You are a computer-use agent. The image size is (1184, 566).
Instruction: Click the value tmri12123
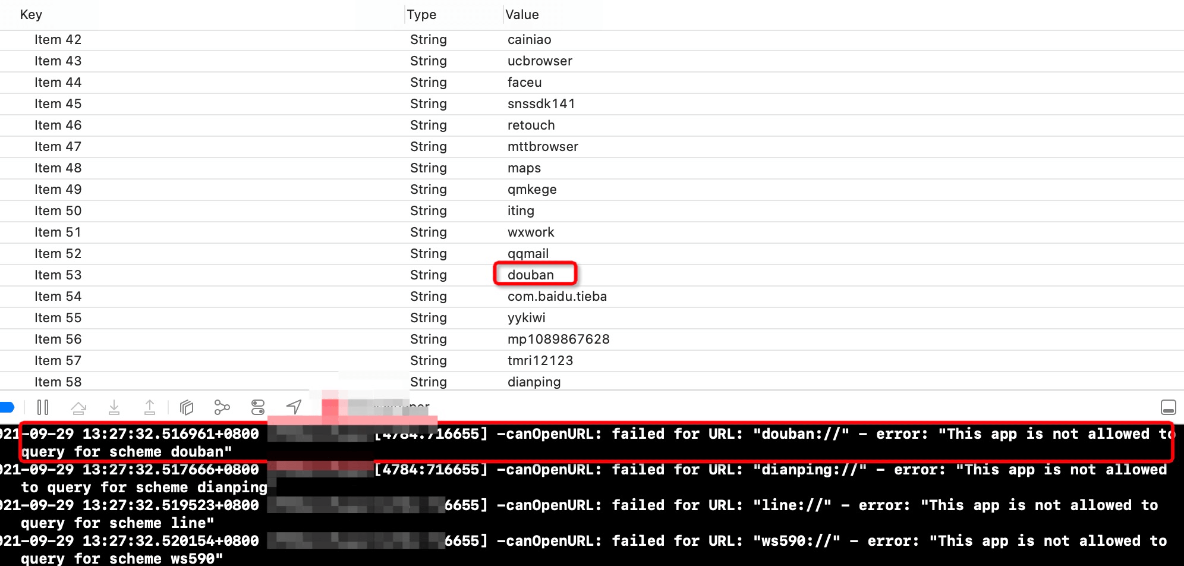click(x=540, y=361)
